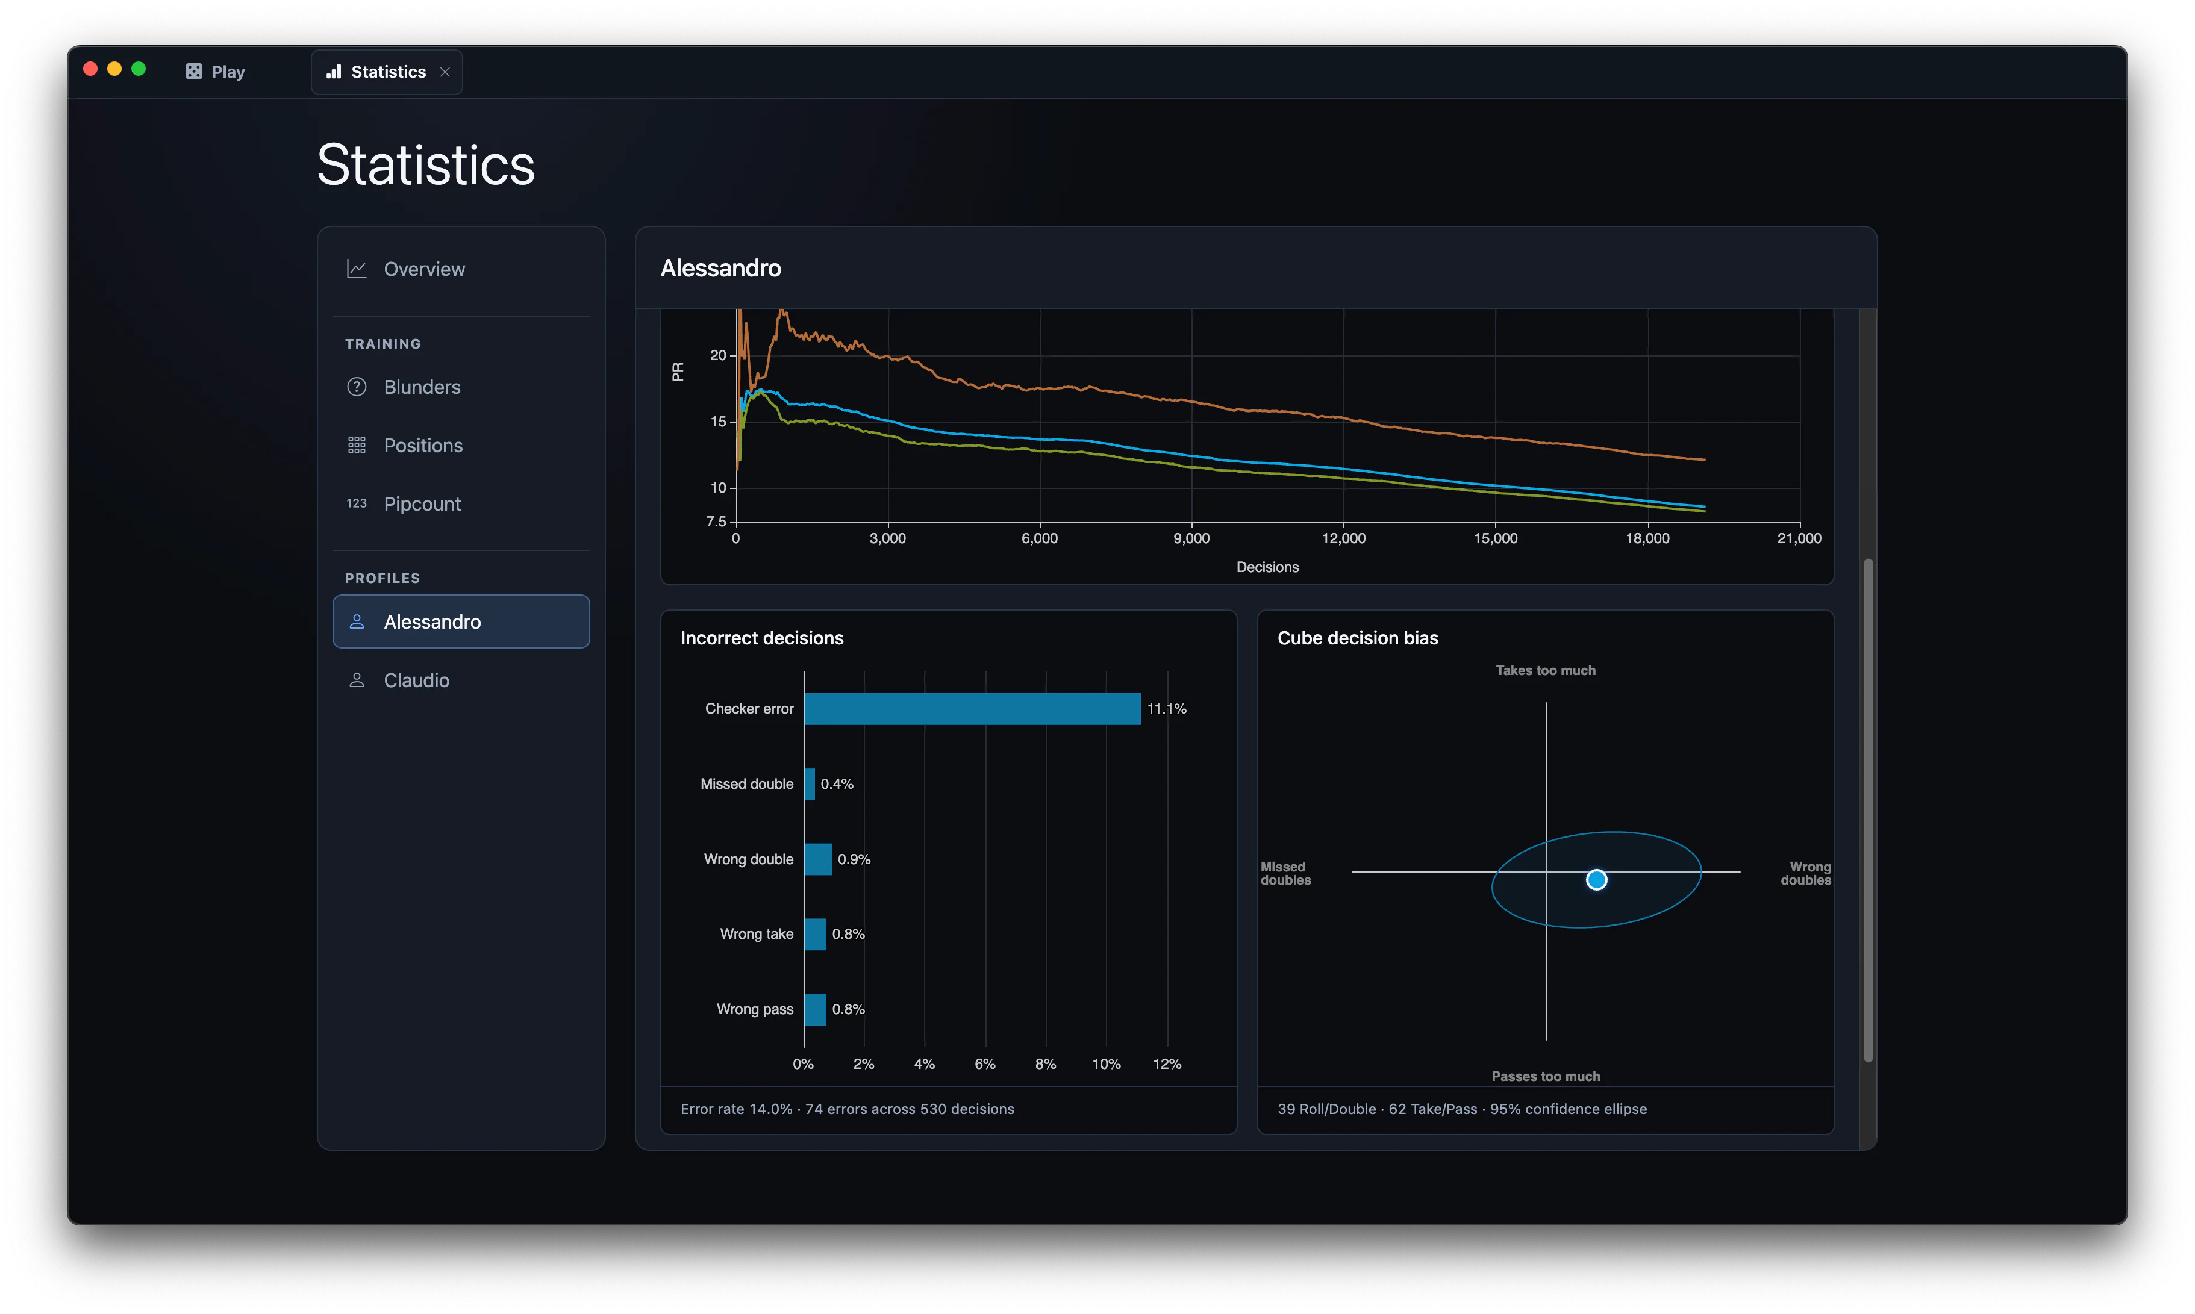Click Claudio's profile person icon

357,680
